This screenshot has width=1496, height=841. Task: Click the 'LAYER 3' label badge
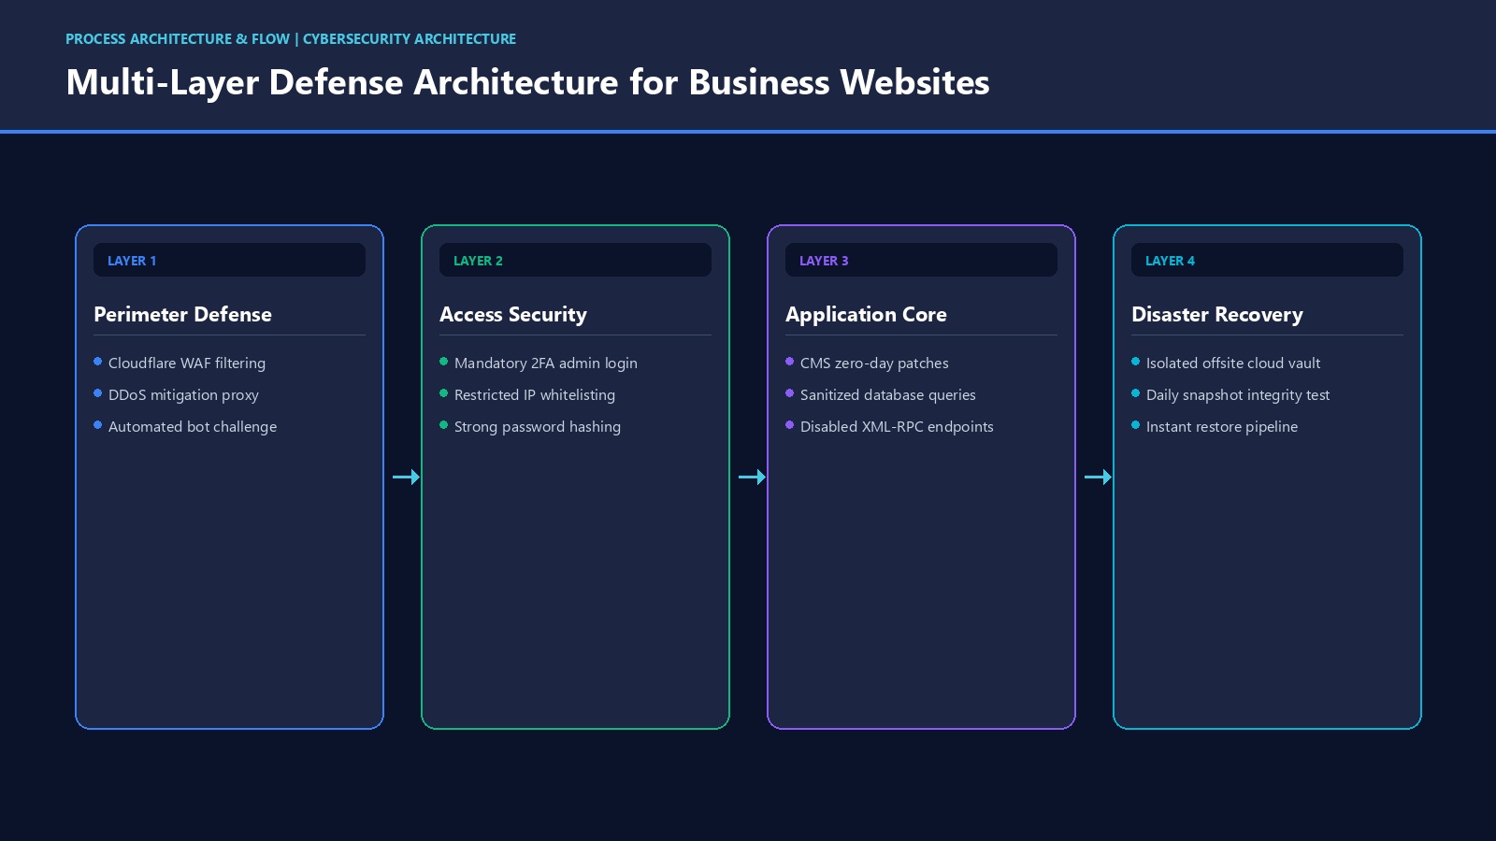[921, 260]
